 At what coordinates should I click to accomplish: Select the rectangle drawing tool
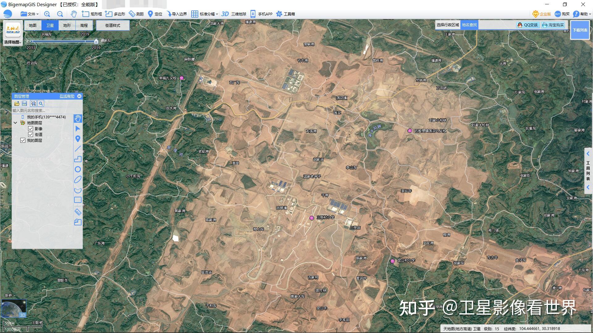pos(78,200)
